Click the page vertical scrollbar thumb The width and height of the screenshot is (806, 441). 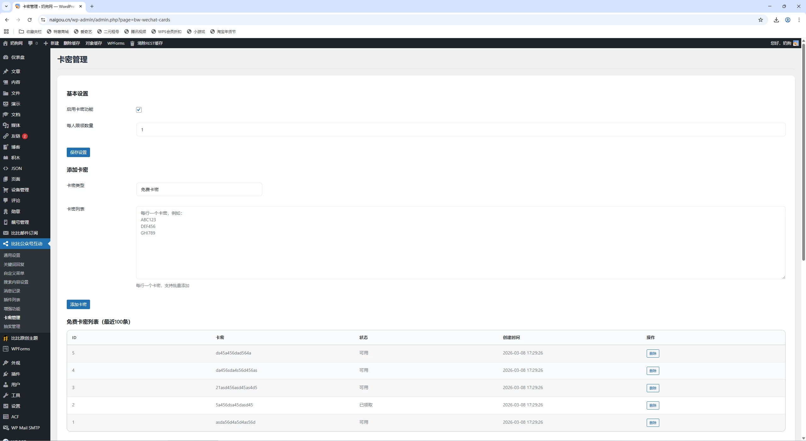(x=803, y=151)
